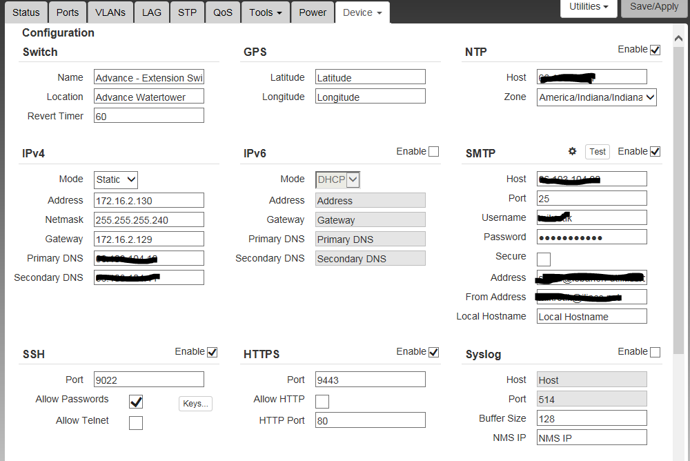The height and width of the screenshot is (461, 690).
Task: Expand the NTP Zone dropdown
Action: (596, 97)
